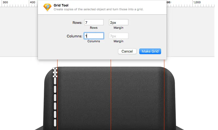Image resolution: width=218 pixels, height=130 pixels.
Task: Click the bottommost white stitch dash
Action: pyautogui.click(x=55, y=123)
